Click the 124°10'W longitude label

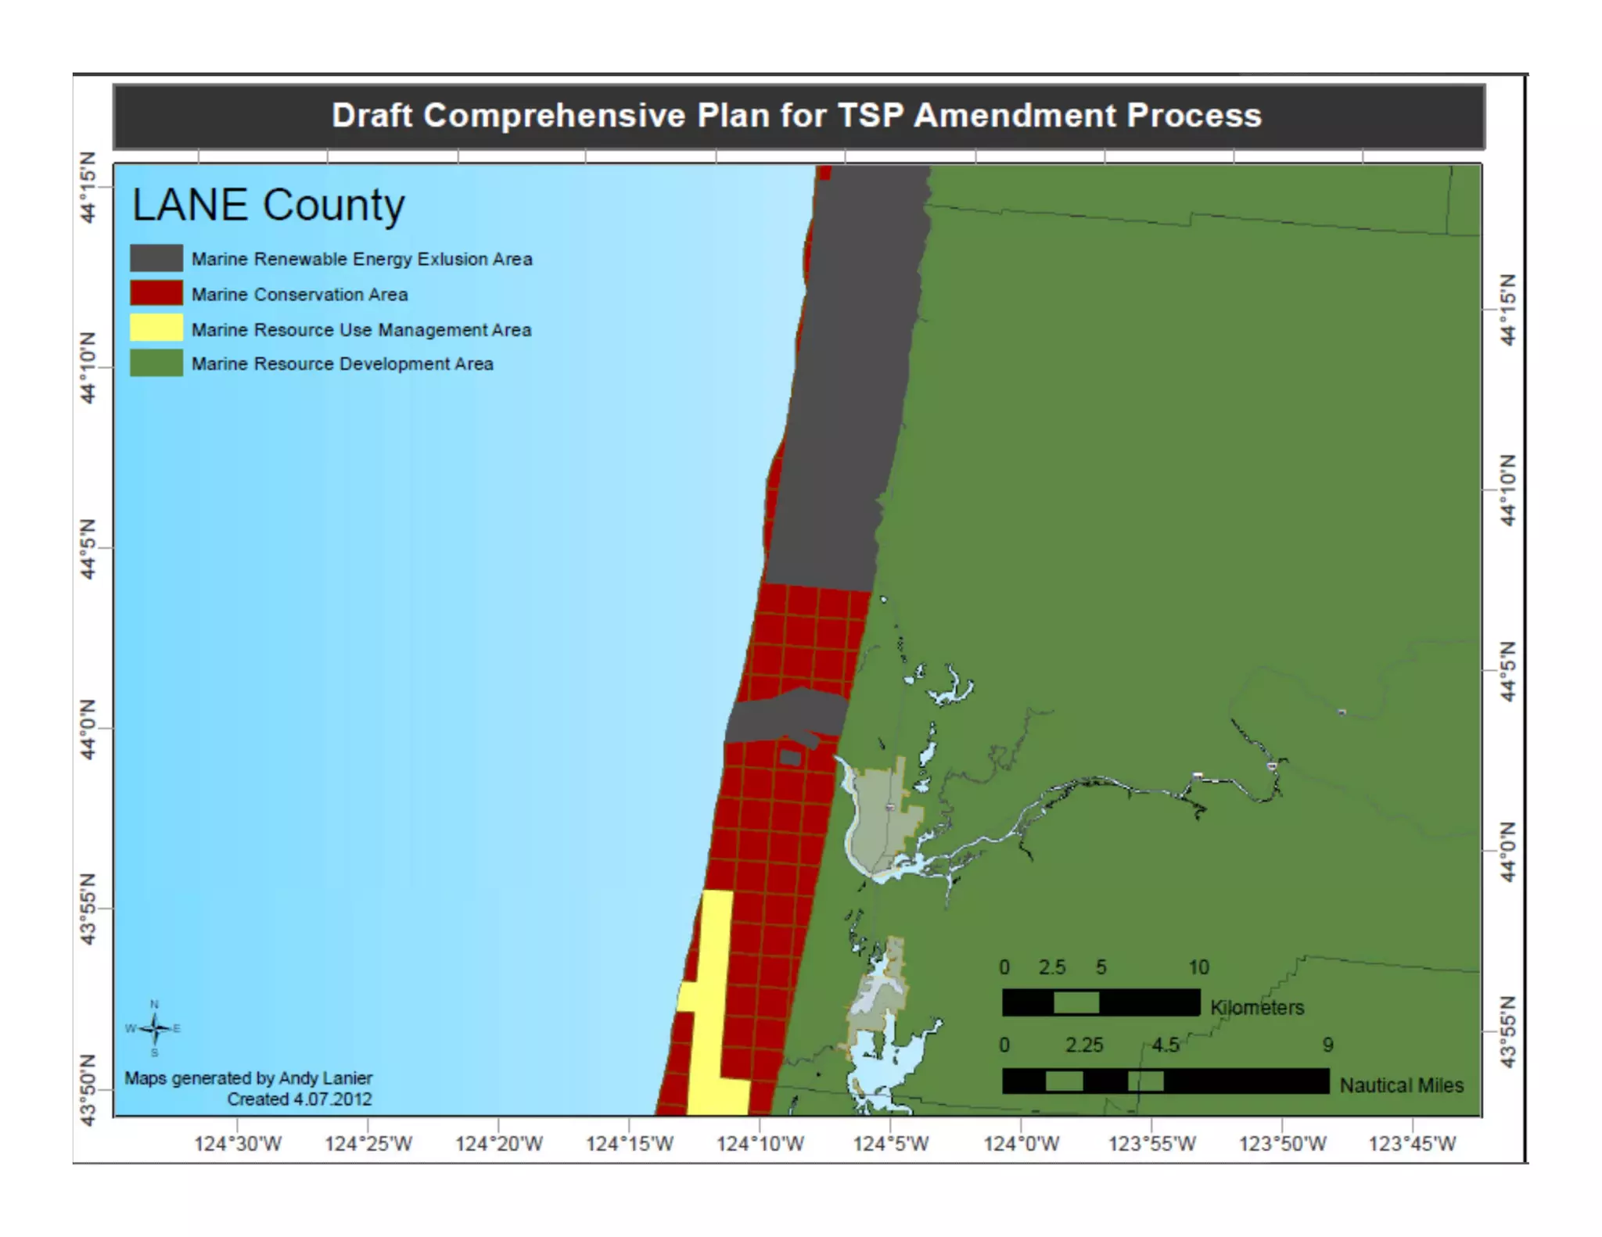[x=760, y=1144]
